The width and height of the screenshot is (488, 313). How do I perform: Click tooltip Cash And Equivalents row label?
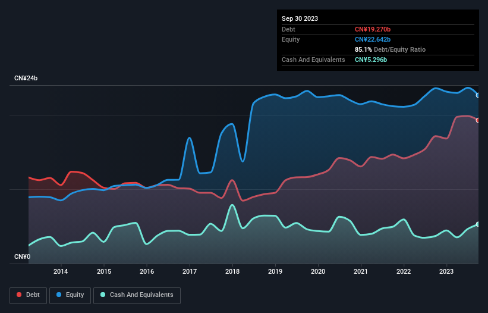(313, 60)
